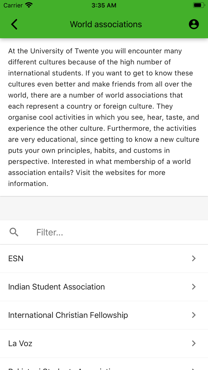Go back using the header arrow

coord(14,24)
